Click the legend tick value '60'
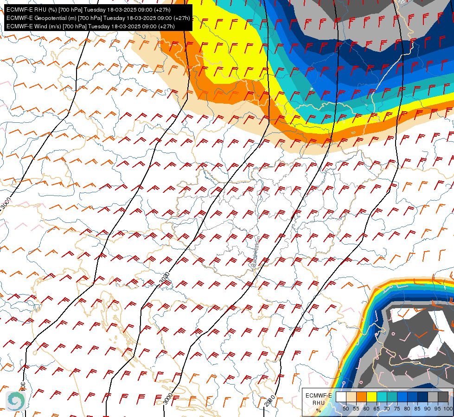The image size is (454, 417). [366, 409]
